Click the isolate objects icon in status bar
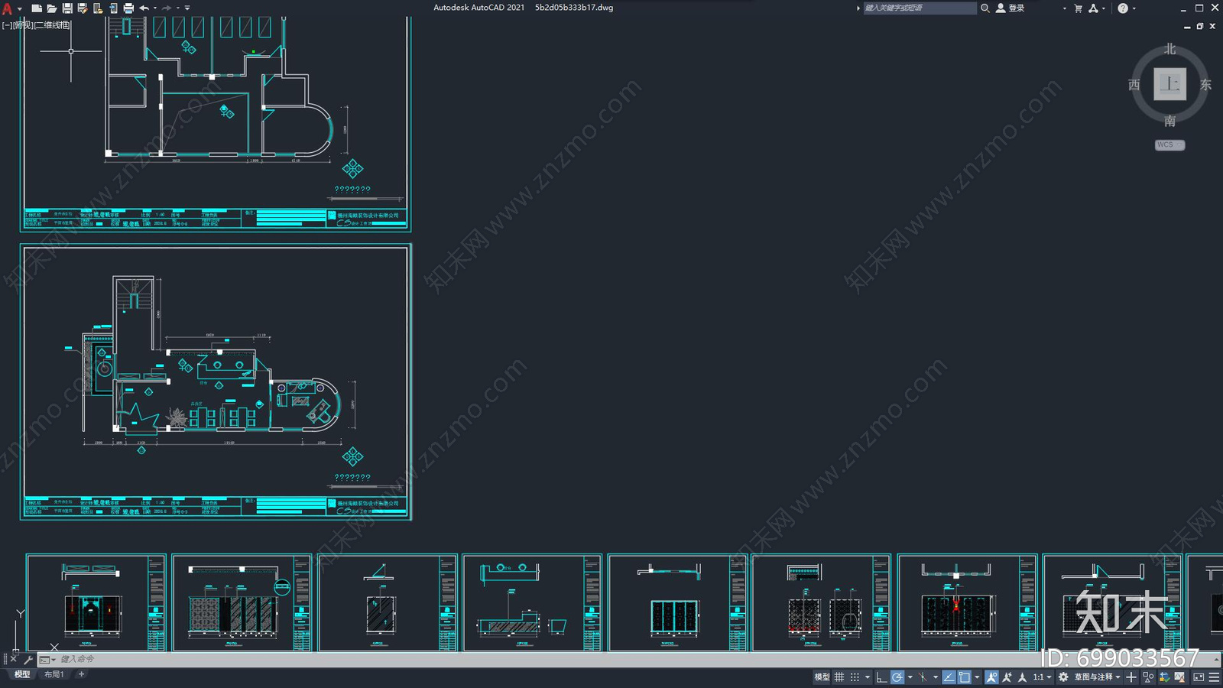Image resolution: width=1223 pixels, height=688 pixels. tap(1147, 677)
